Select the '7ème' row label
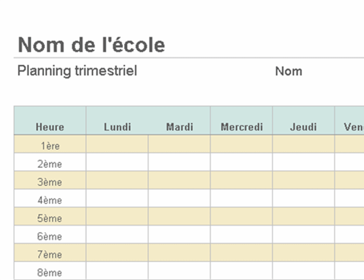The width and height of the screenshot is (364, 280). pyautogui.click(x=50, y=255)
